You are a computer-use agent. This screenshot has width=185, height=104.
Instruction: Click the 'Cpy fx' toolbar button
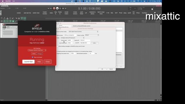click(55, 13)
